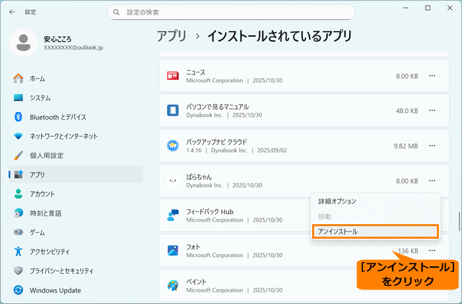The image size is (462, 304).
Task: Open ネットワークとインターネット settings
Action: (76, 137)
